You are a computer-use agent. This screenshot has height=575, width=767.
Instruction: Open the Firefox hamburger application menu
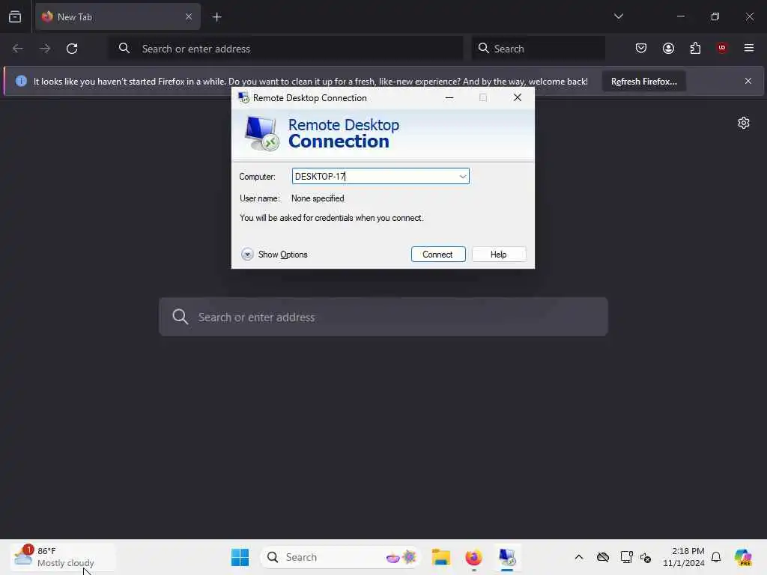749,48
